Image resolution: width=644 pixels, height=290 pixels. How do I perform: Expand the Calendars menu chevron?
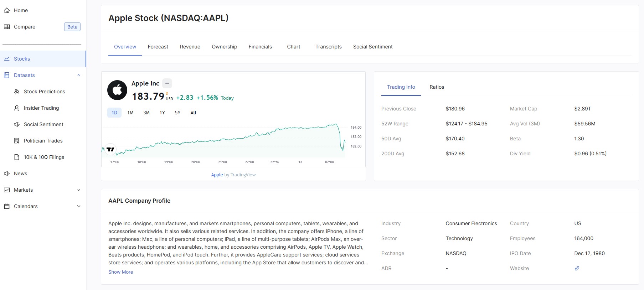click(79, 206)
